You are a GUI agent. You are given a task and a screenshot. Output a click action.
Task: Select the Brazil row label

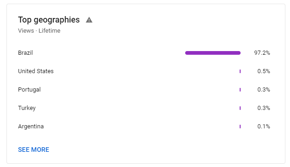pyautogui.click(x=25, y=53)
